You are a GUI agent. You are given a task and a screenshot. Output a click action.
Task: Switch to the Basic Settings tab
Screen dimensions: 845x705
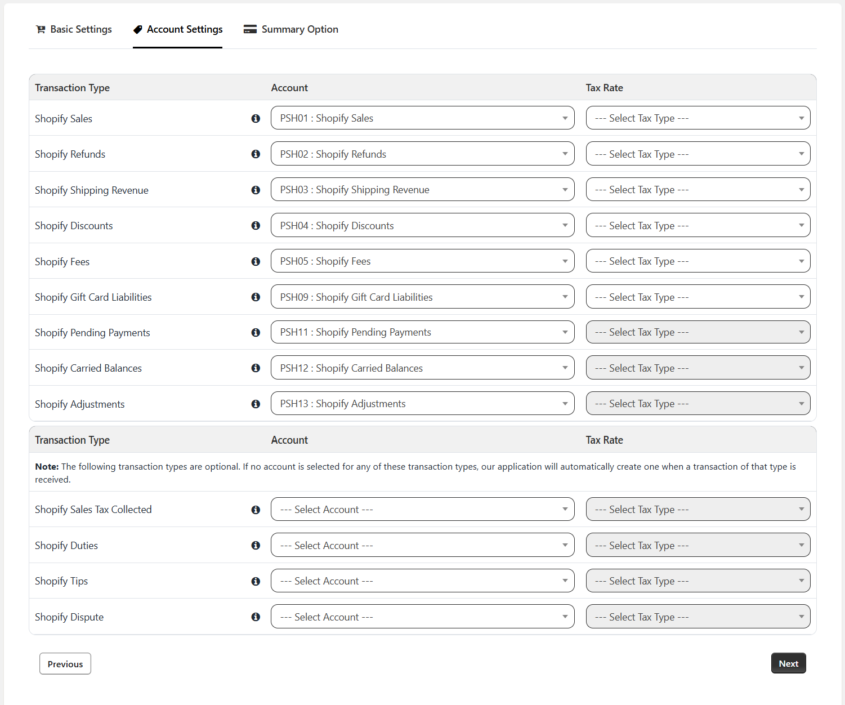[x=74, y=29]
